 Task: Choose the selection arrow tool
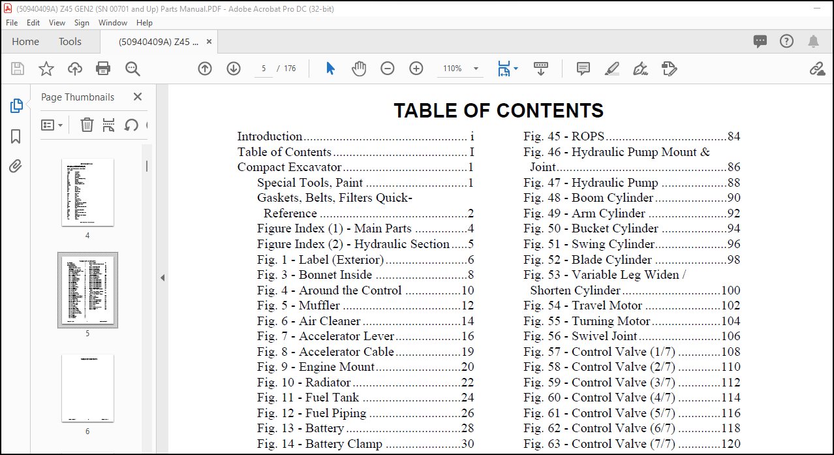tap(330, 69)
